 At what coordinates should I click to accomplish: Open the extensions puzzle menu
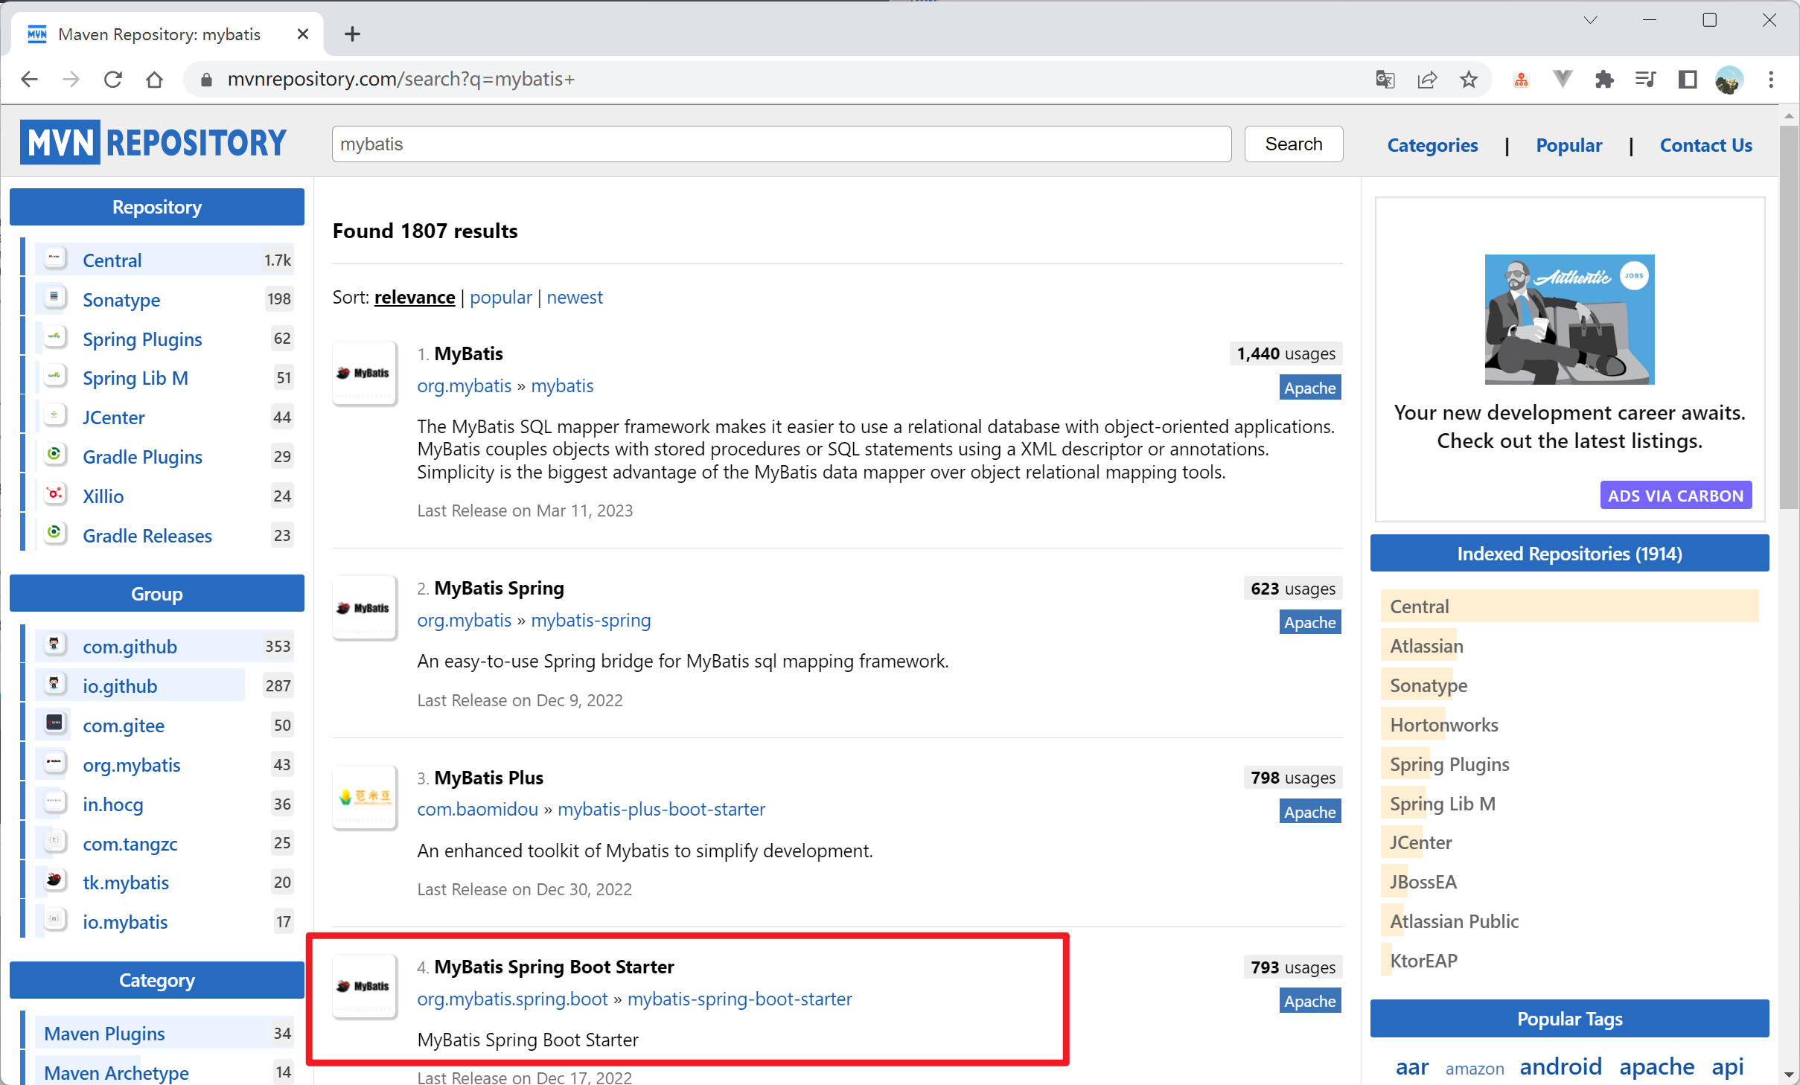[1604, 79]
